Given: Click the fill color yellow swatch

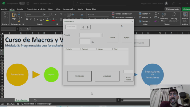Looking at the screenshot, I should tap(47, 19).
